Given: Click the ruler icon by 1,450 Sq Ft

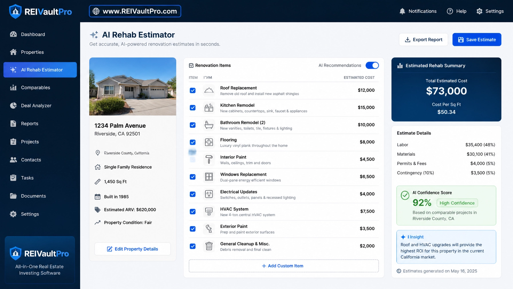Looking at the screenshot, I should coord(98,181).
